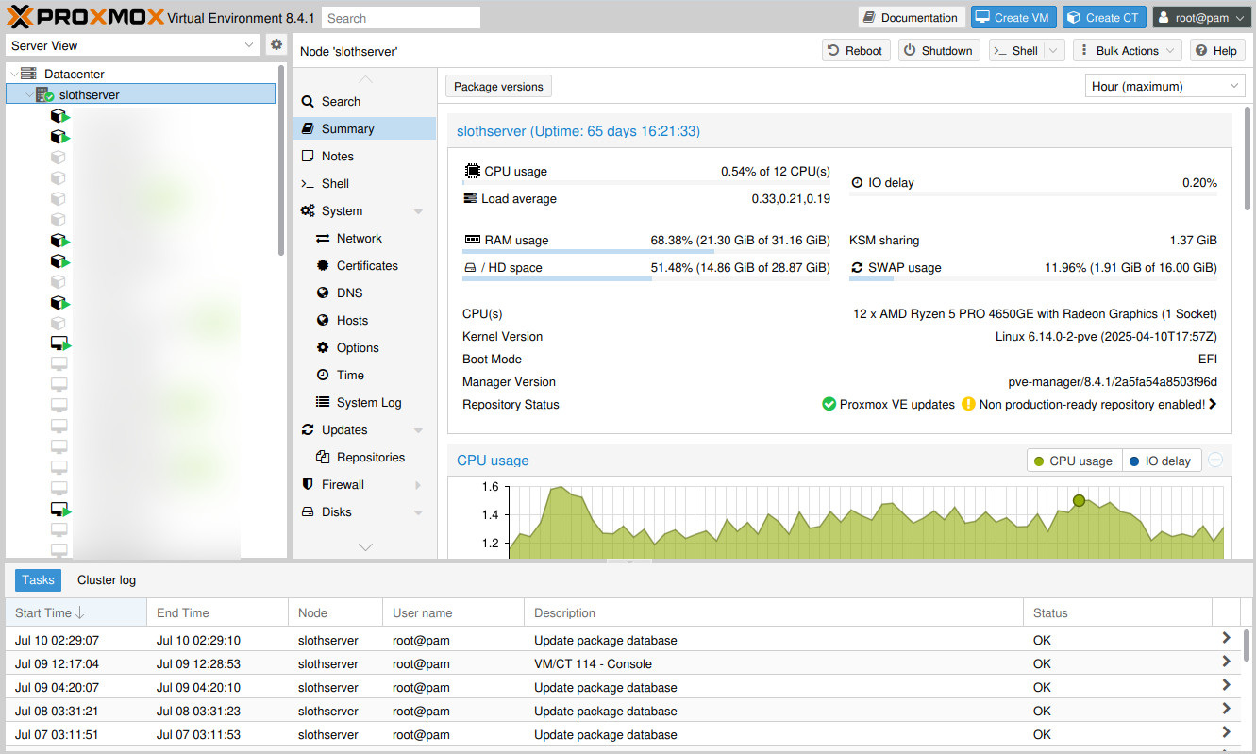Click the circular options icon on the CPU usage chart
This screenshot has height=754, width=1256.
[x=1215, y=460]
